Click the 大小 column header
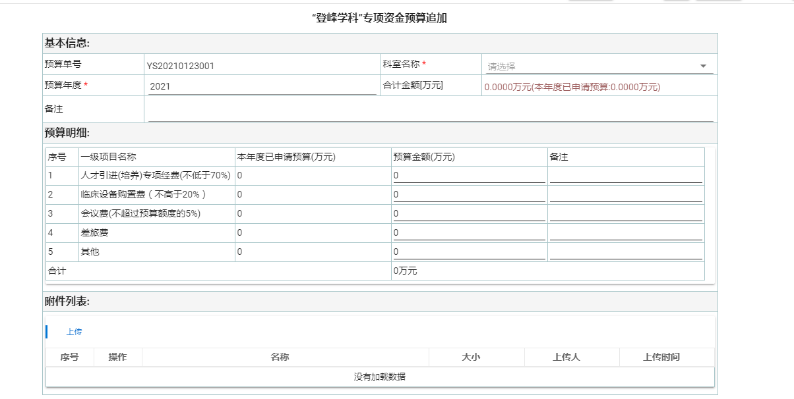The image size is (794, 399). [471, 358]
